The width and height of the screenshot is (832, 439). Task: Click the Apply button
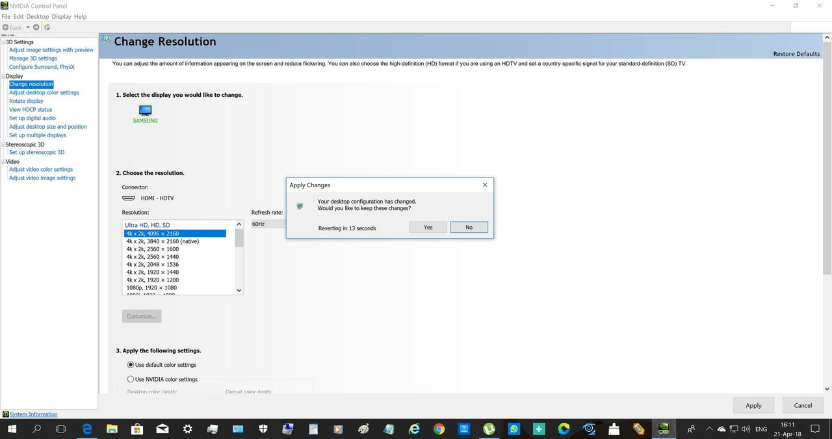click(753, 405)
